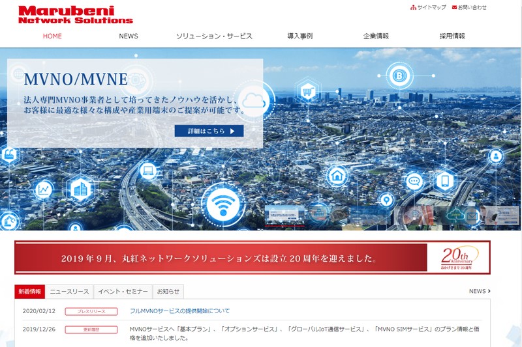This screenshot has width=522, height=347.
Task: Switch to the 新着情報 tab
Action: click(30, 292)
